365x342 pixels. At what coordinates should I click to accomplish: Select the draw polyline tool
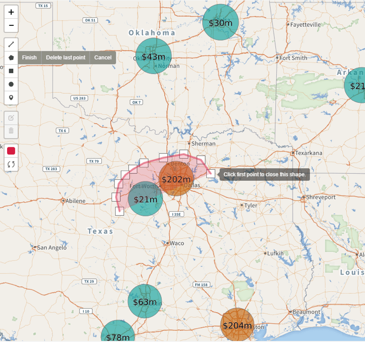click(x=11, y=45)
